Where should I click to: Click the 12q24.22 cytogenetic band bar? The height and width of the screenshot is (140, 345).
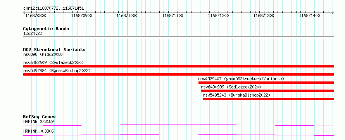[179, 38]
